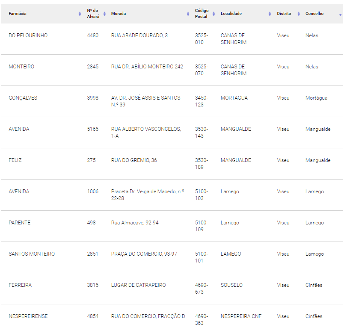The height and width of the screenshot is (333, 347).
Task: Click the GONÇALVES pharmacy entry
Action: point(23,98)
